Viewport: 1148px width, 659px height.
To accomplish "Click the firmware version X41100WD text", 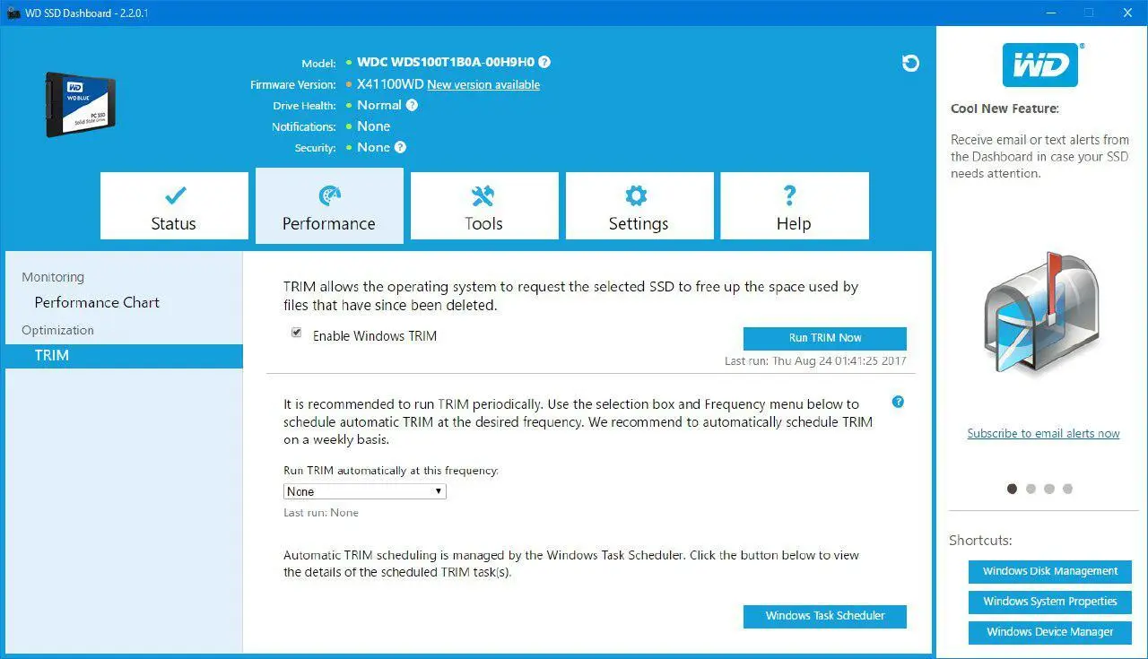I will (x=390, y=84).
